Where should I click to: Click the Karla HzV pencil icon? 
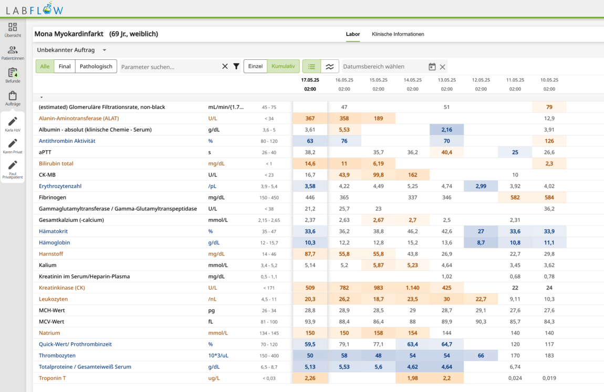click(13, 122)
